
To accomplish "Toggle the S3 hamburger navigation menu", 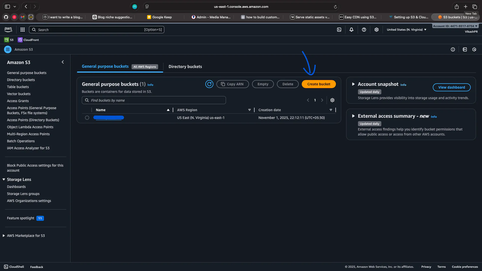I will pos(8,49).
